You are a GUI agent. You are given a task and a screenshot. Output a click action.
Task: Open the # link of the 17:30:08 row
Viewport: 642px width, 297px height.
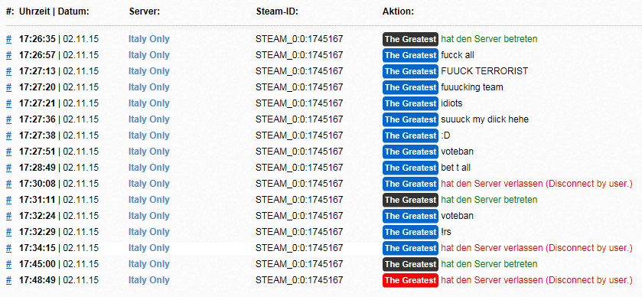[8, 184]
